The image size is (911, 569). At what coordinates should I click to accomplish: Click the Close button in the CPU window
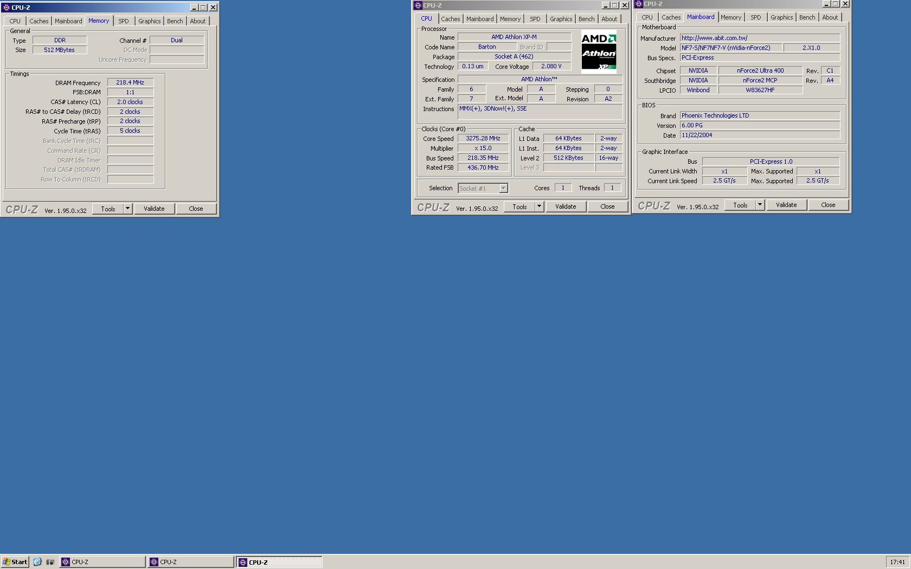tap(607, 206)
